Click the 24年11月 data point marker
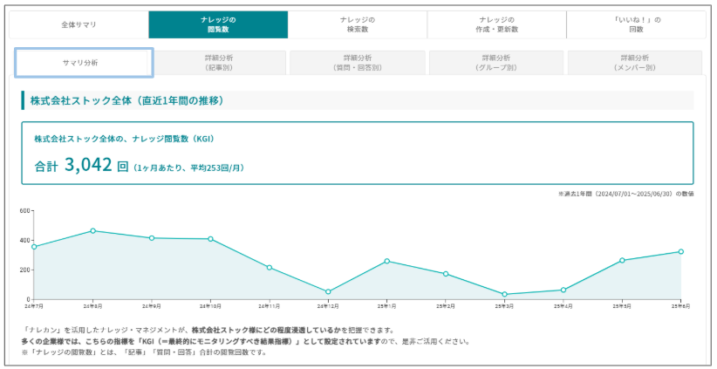This screenshot has width=717, height=369. pyautogui.click(x=269, y=267)
